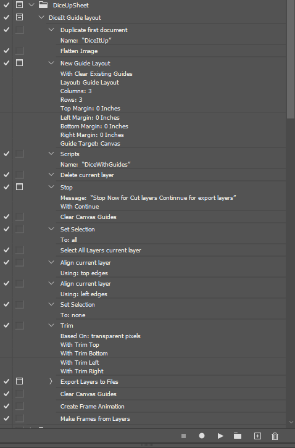
Task: Collapse the New Guide Layout step details
Action: pyautogui.click(x=51, y=63)
